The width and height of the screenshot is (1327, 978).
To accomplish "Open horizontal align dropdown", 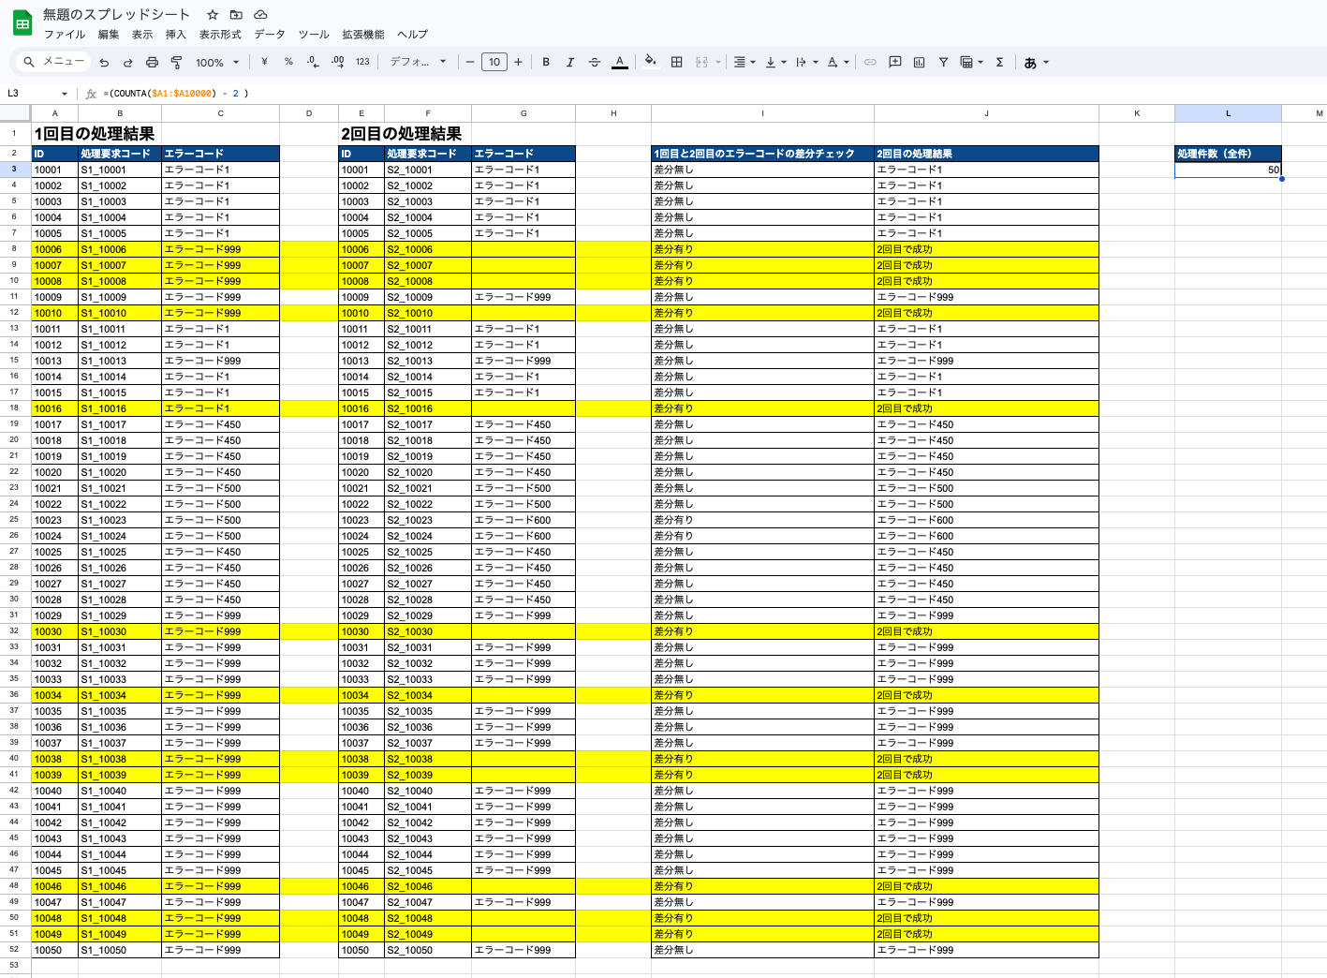I will coord(745,62).
